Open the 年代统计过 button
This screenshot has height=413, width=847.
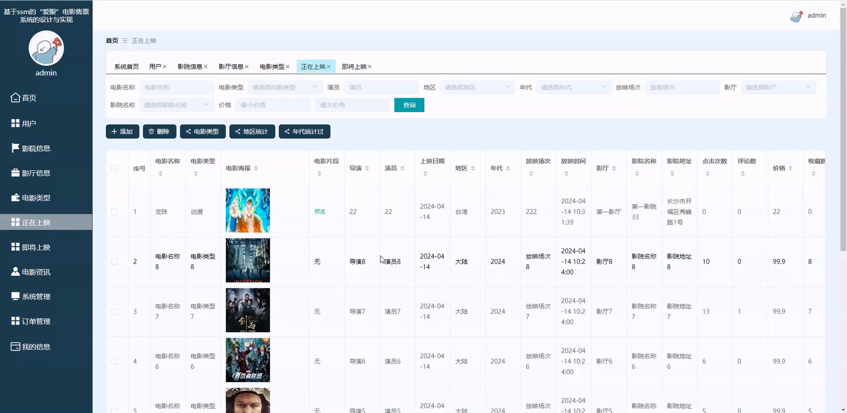click(304, 131)
